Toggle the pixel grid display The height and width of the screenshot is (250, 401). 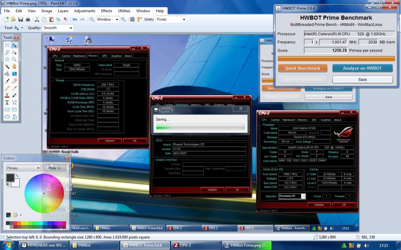pyautogui.click(x=132, y=19)
